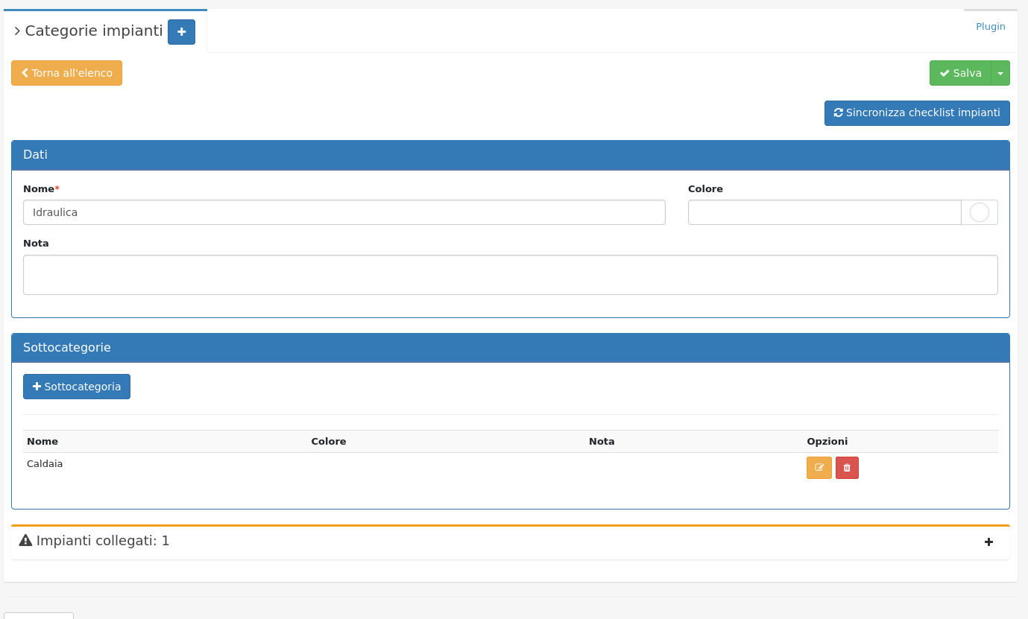Go back with Torna all'elenco
Viewport: 1028px width, 619px height.
[66, 73]
